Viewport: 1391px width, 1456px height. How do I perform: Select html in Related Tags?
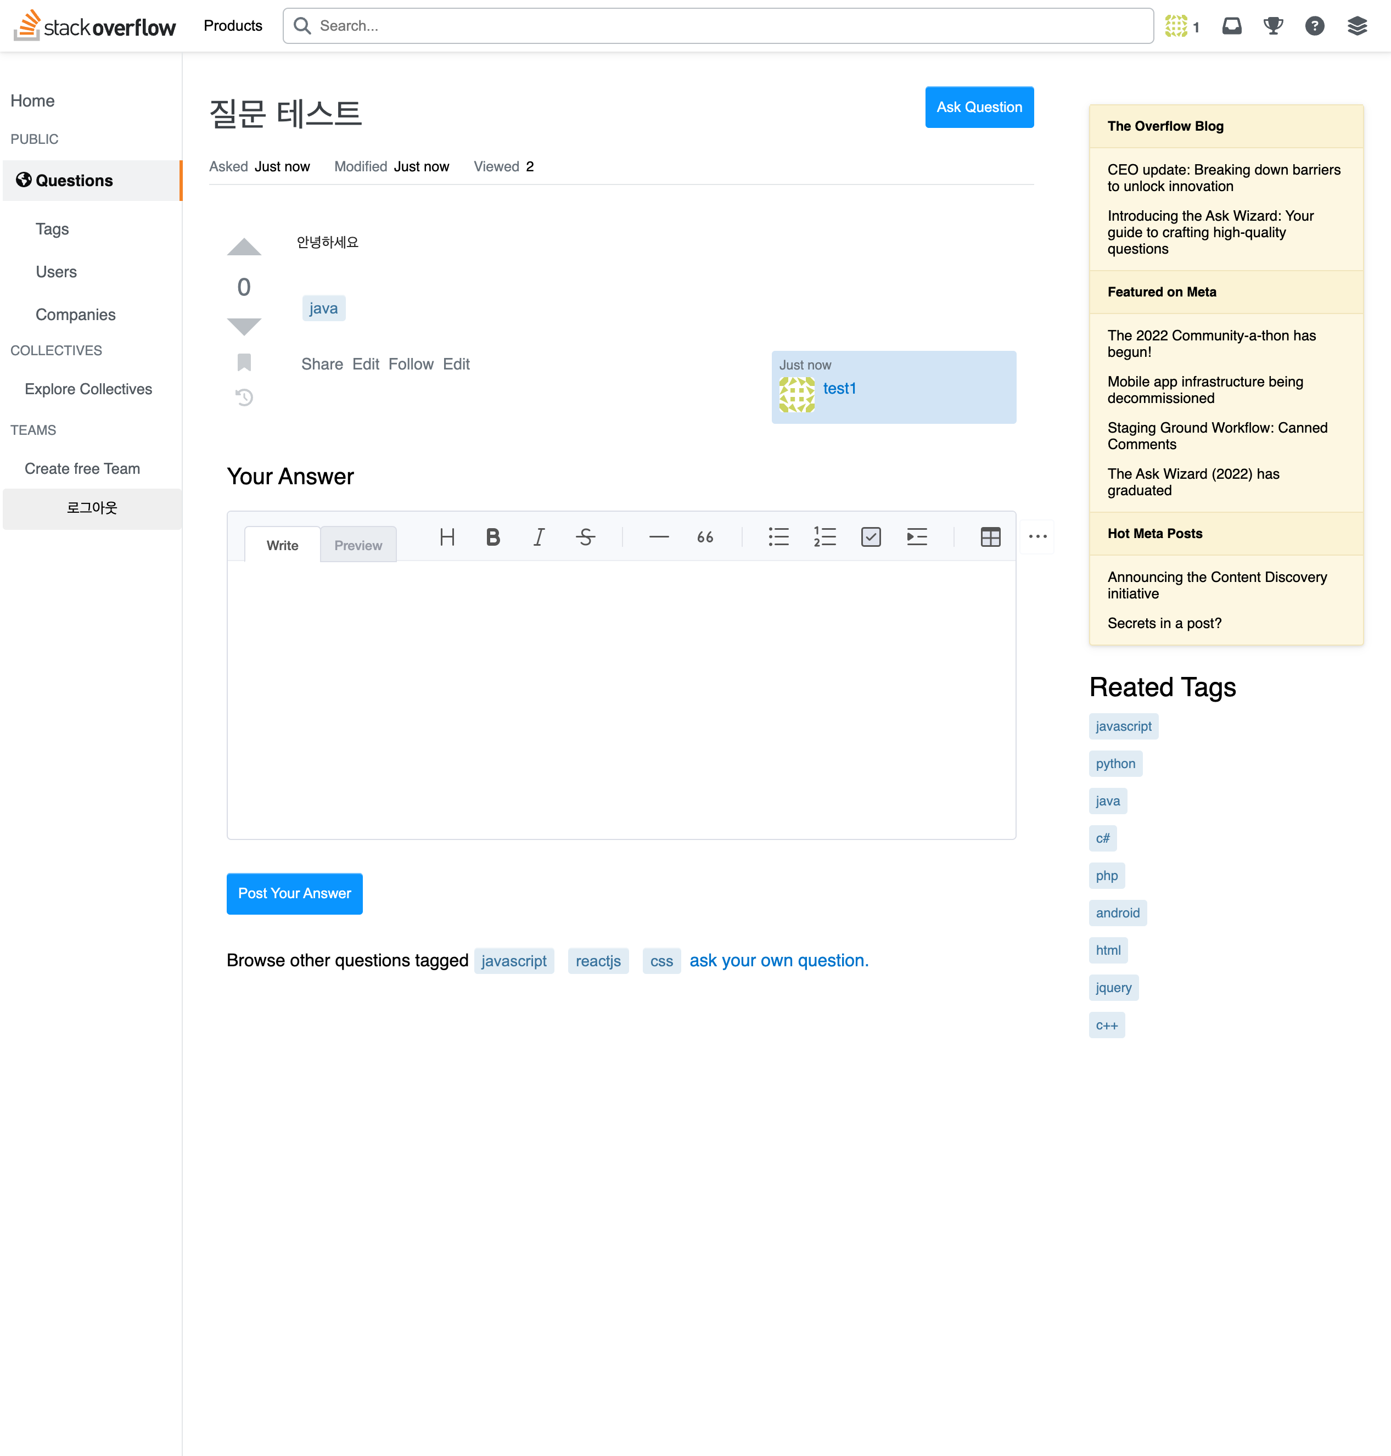[1108, 950]
